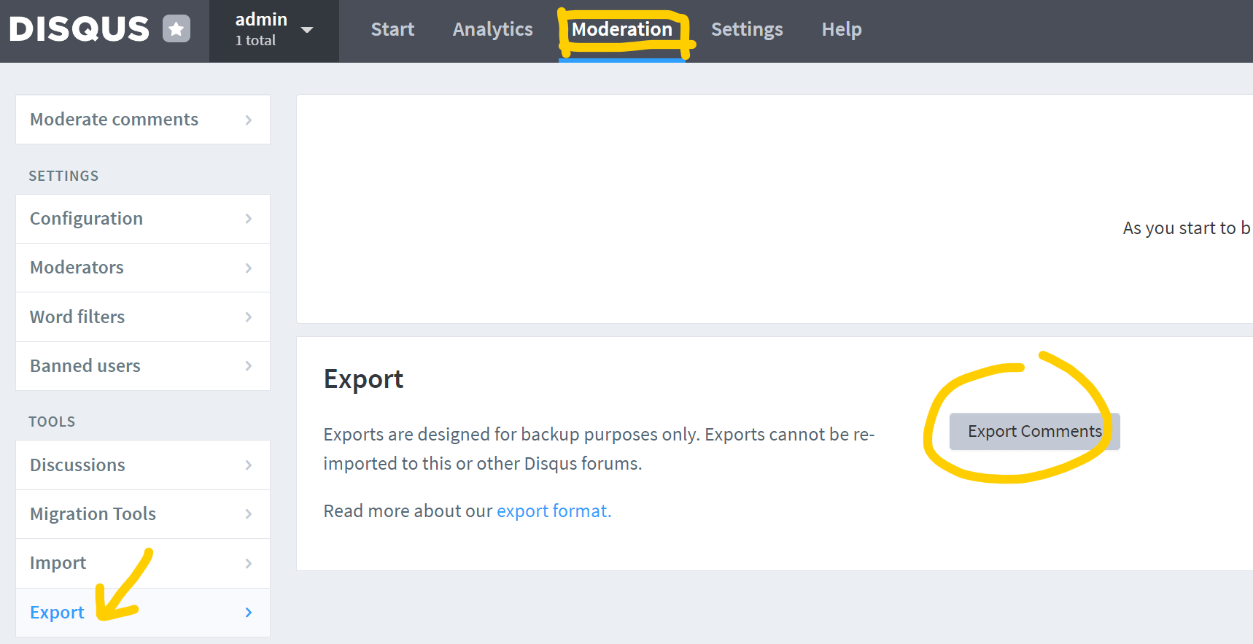Image resolution: width=1253 pixels, height=644 pixels.
Task: Click chevron next to Configuration
Action: [249, 219]
